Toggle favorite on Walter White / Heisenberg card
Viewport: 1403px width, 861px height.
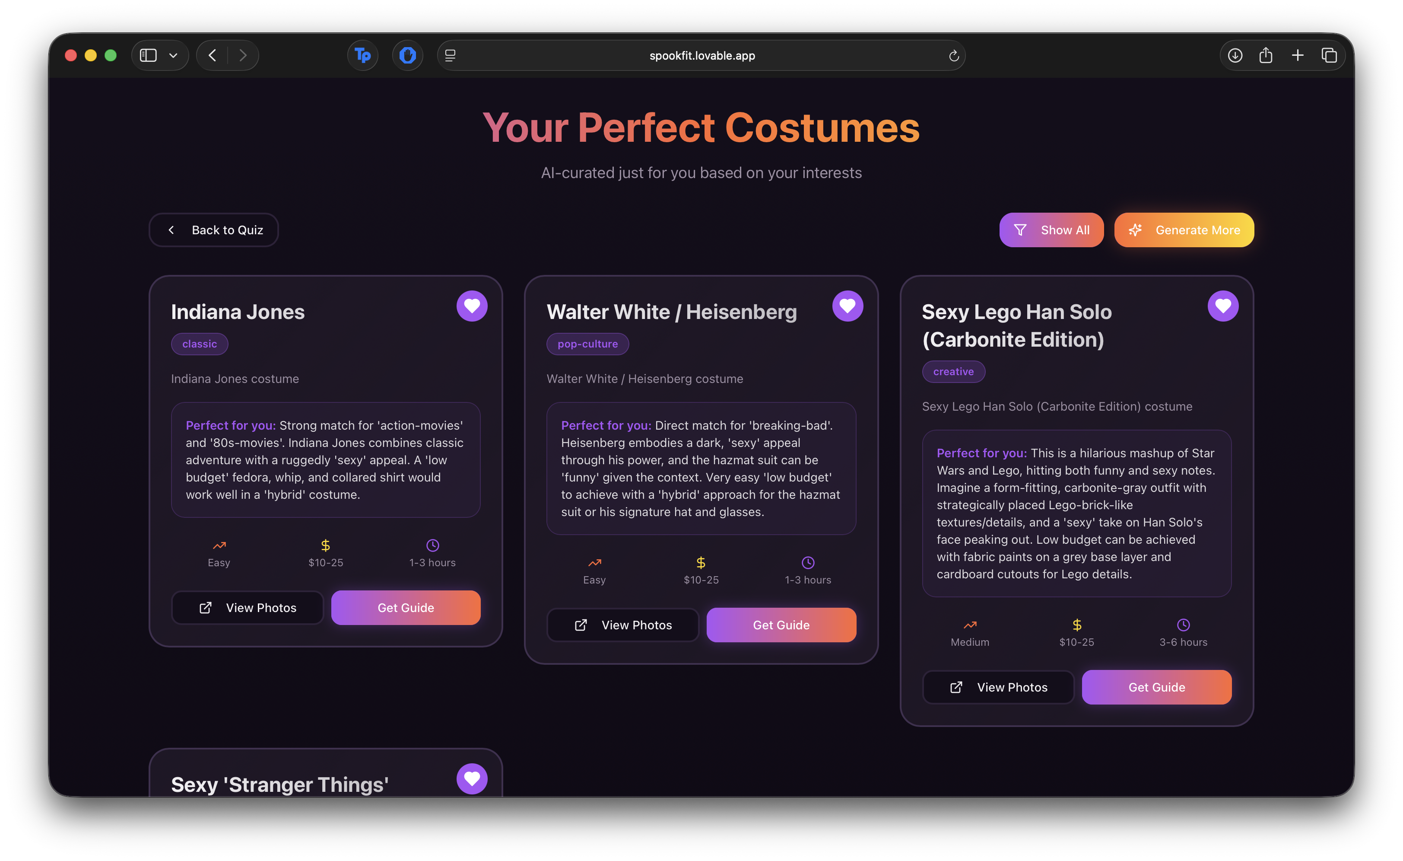tap(847, 306)
